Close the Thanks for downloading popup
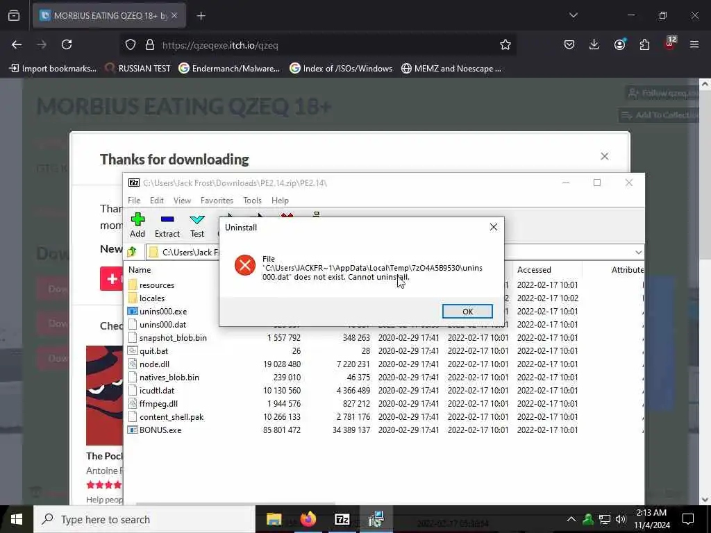Viewport: 711px width, 533px height. coord(605,156)
